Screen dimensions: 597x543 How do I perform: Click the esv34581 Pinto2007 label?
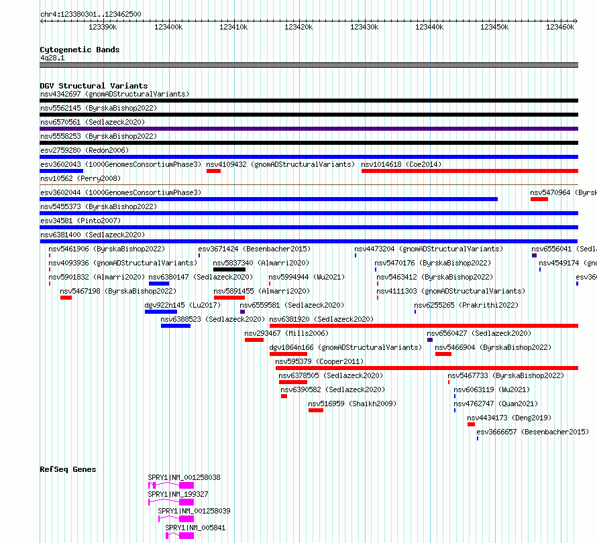click(x=80, y=221)
